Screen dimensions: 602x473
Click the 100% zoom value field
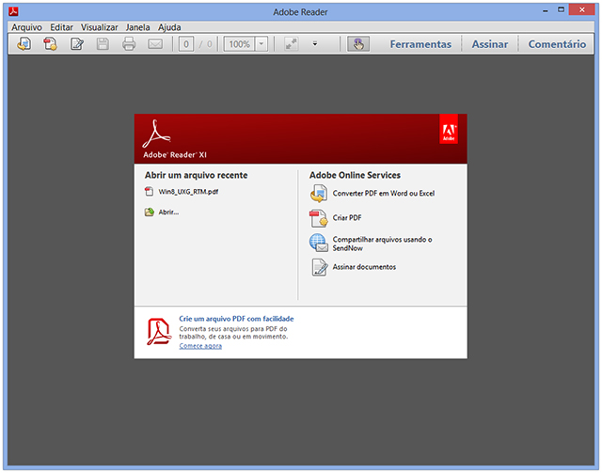[240, 44]
